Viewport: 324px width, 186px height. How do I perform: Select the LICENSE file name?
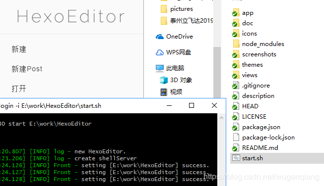click(x=254, y=117)
